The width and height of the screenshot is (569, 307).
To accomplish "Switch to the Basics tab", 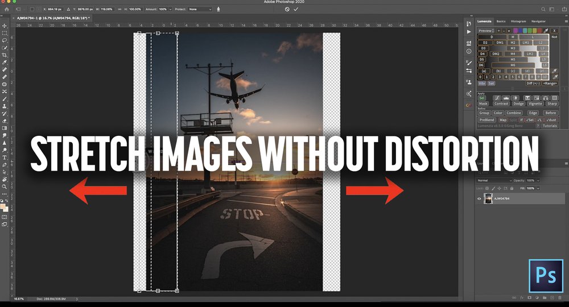I will 501,22.
